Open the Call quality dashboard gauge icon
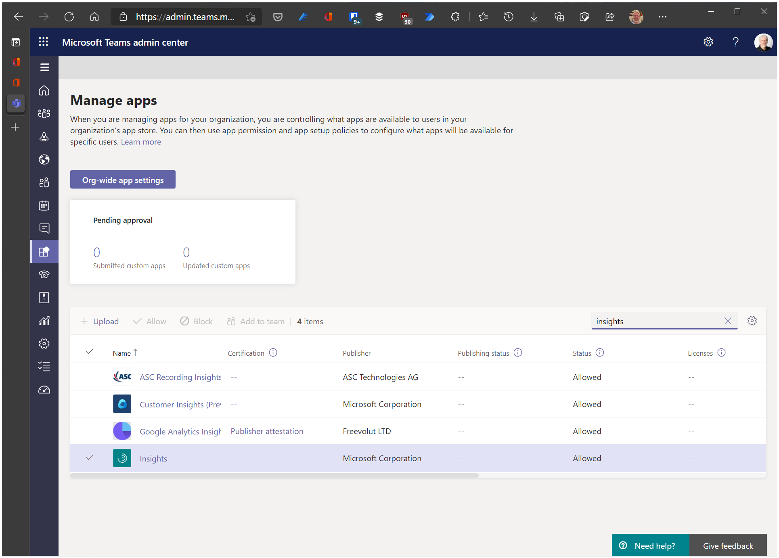 [x=44, y=390]
